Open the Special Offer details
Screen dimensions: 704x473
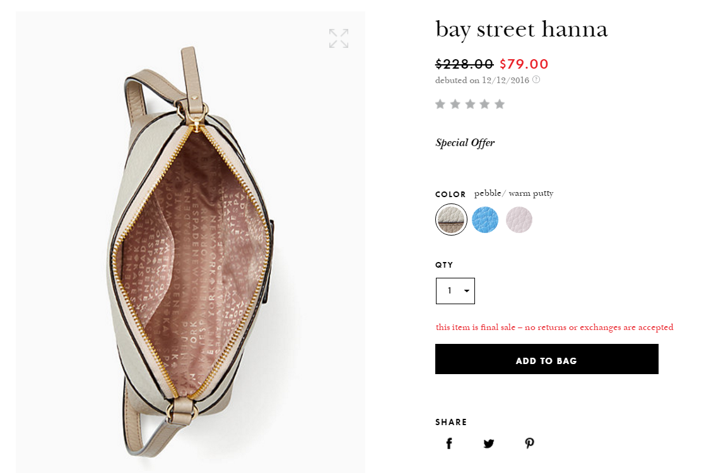coord(465,143)
